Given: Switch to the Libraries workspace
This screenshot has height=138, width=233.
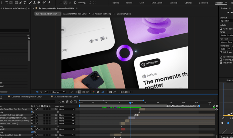Looking at the screenshot, I should [x=188, y=3].
